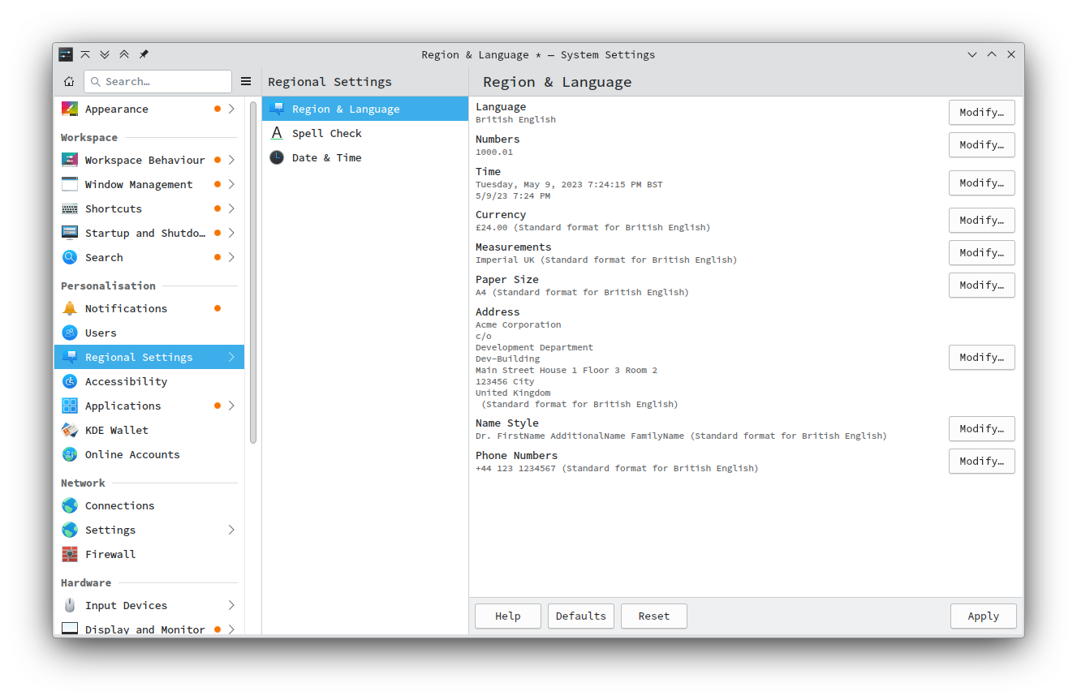Screen dimensions: 1077x700
Task: Open Connections settings
Action: pos(149,505)
